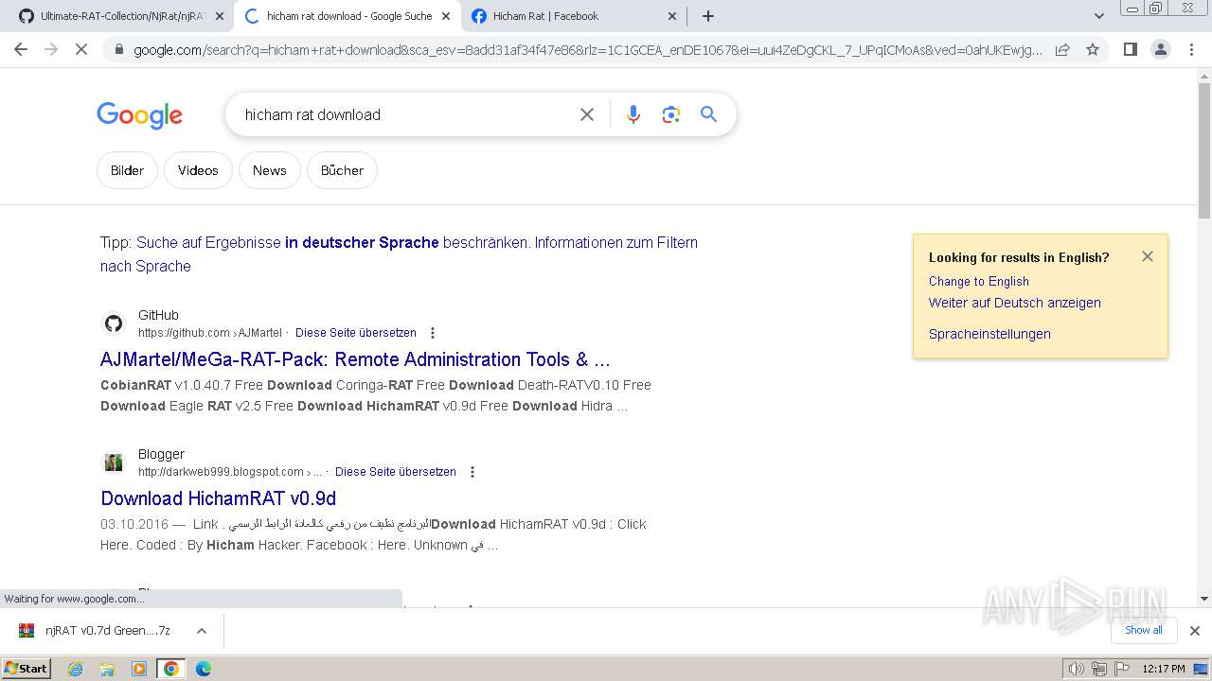Open GitHub favicon of first result
Screen dimensions: 1212x681
click(114, 323)
